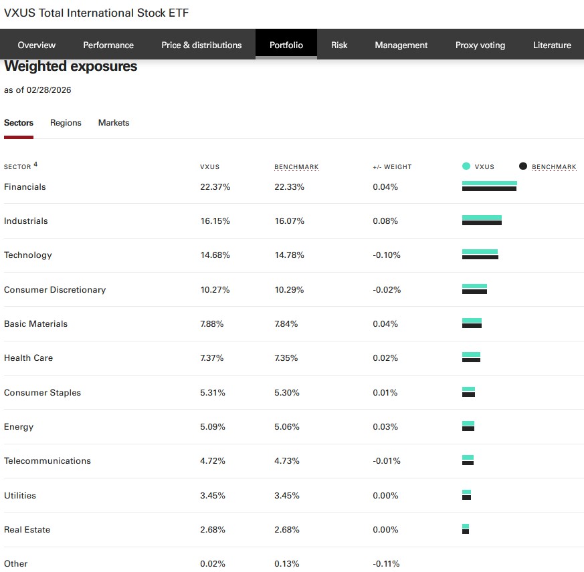The width and height of the screenshot is (584, 572).
Task: Click the teal Energy bar
Action: [468, 423]
